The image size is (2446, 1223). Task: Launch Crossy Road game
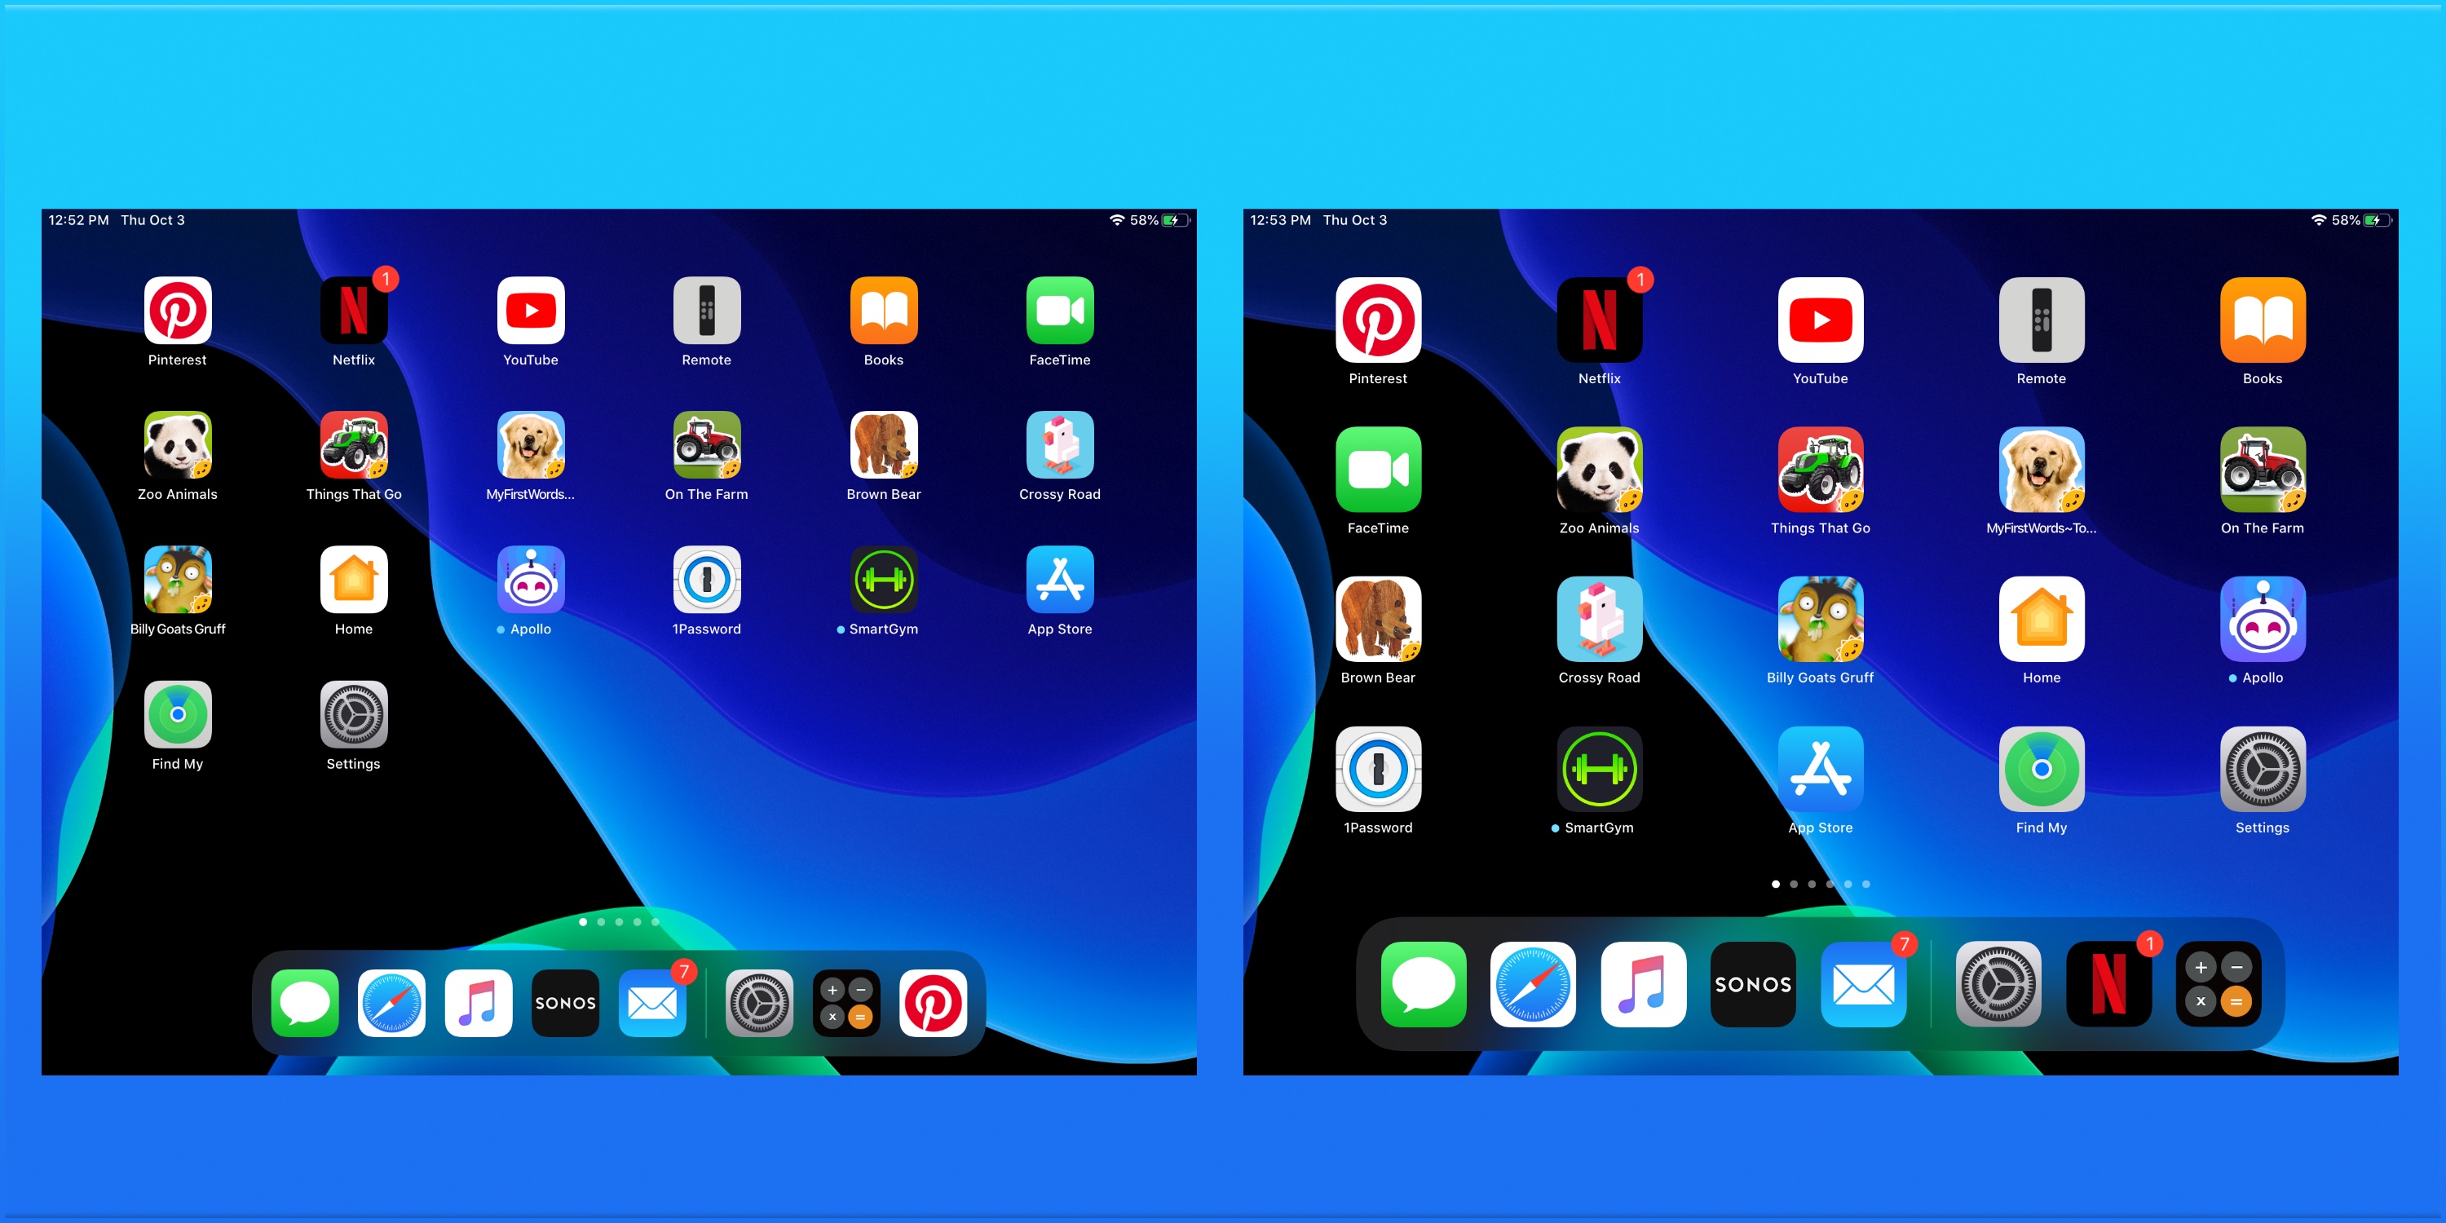[1061, 451]
